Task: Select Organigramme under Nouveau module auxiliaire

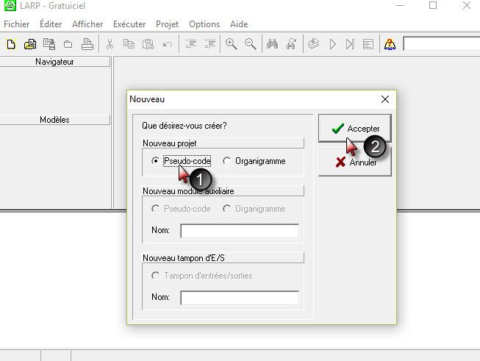Action: tap(254, 209)
